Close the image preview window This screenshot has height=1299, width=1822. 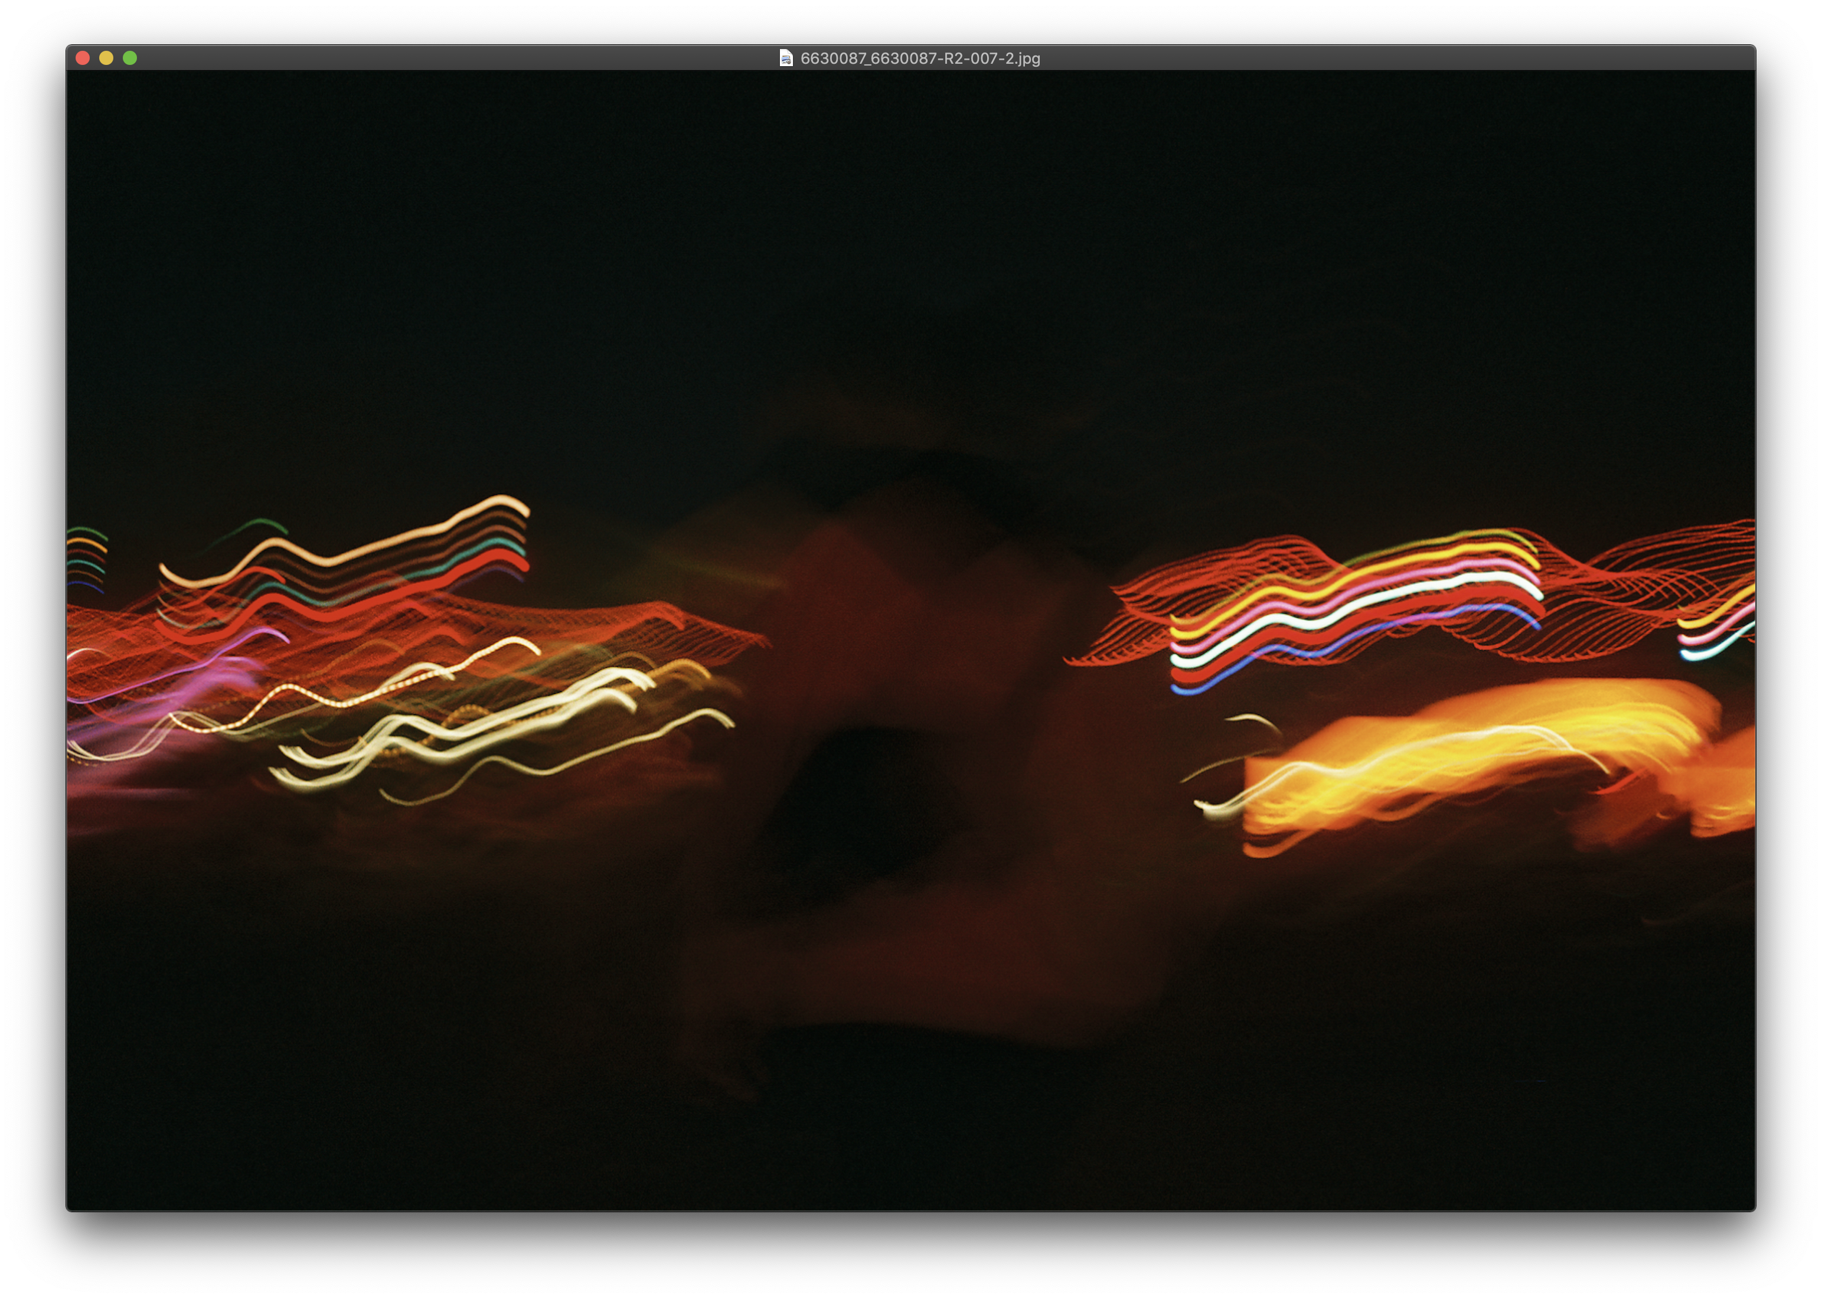click(83, 58)
